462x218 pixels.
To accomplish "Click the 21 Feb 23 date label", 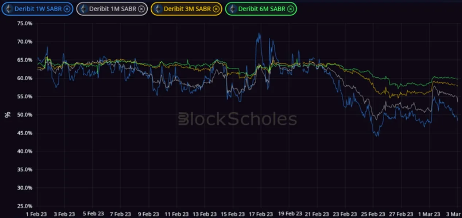I will click(x=317, y=214).
